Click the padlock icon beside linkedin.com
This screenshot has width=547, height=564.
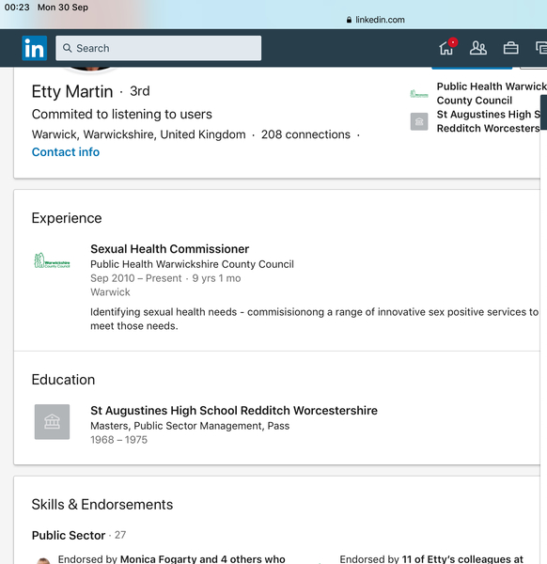coord(349,20)
